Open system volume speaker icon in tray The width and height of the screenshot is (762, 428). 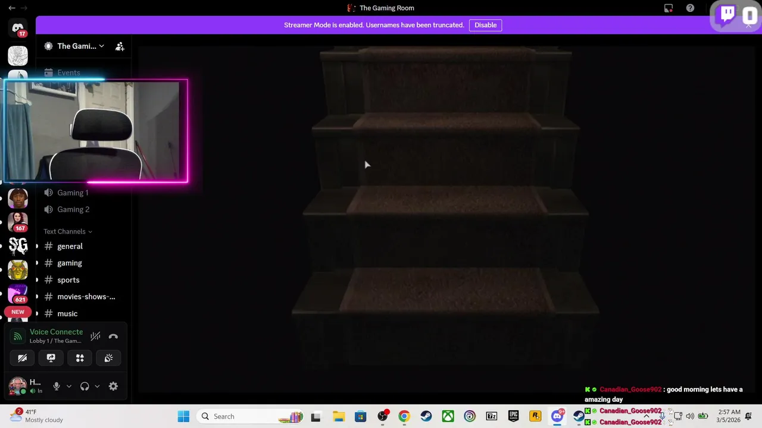(x=690, y=416)
